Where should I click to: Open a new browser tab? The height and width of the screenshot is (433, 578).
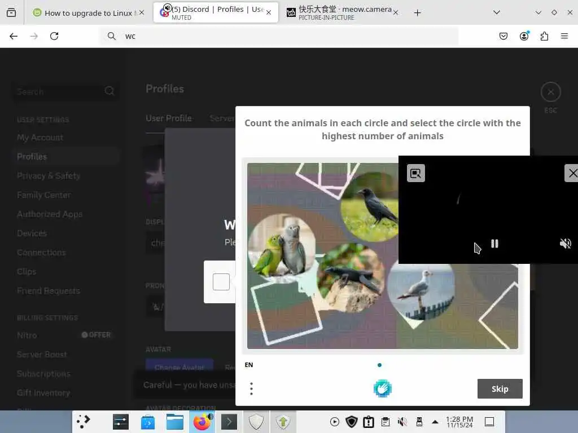tap(417, 13)
